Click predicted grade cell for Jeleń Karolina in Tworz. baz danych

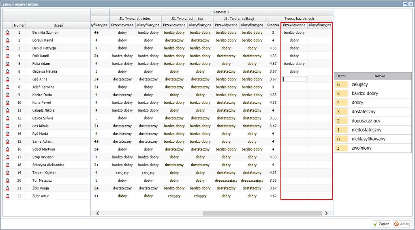point(294,87)
